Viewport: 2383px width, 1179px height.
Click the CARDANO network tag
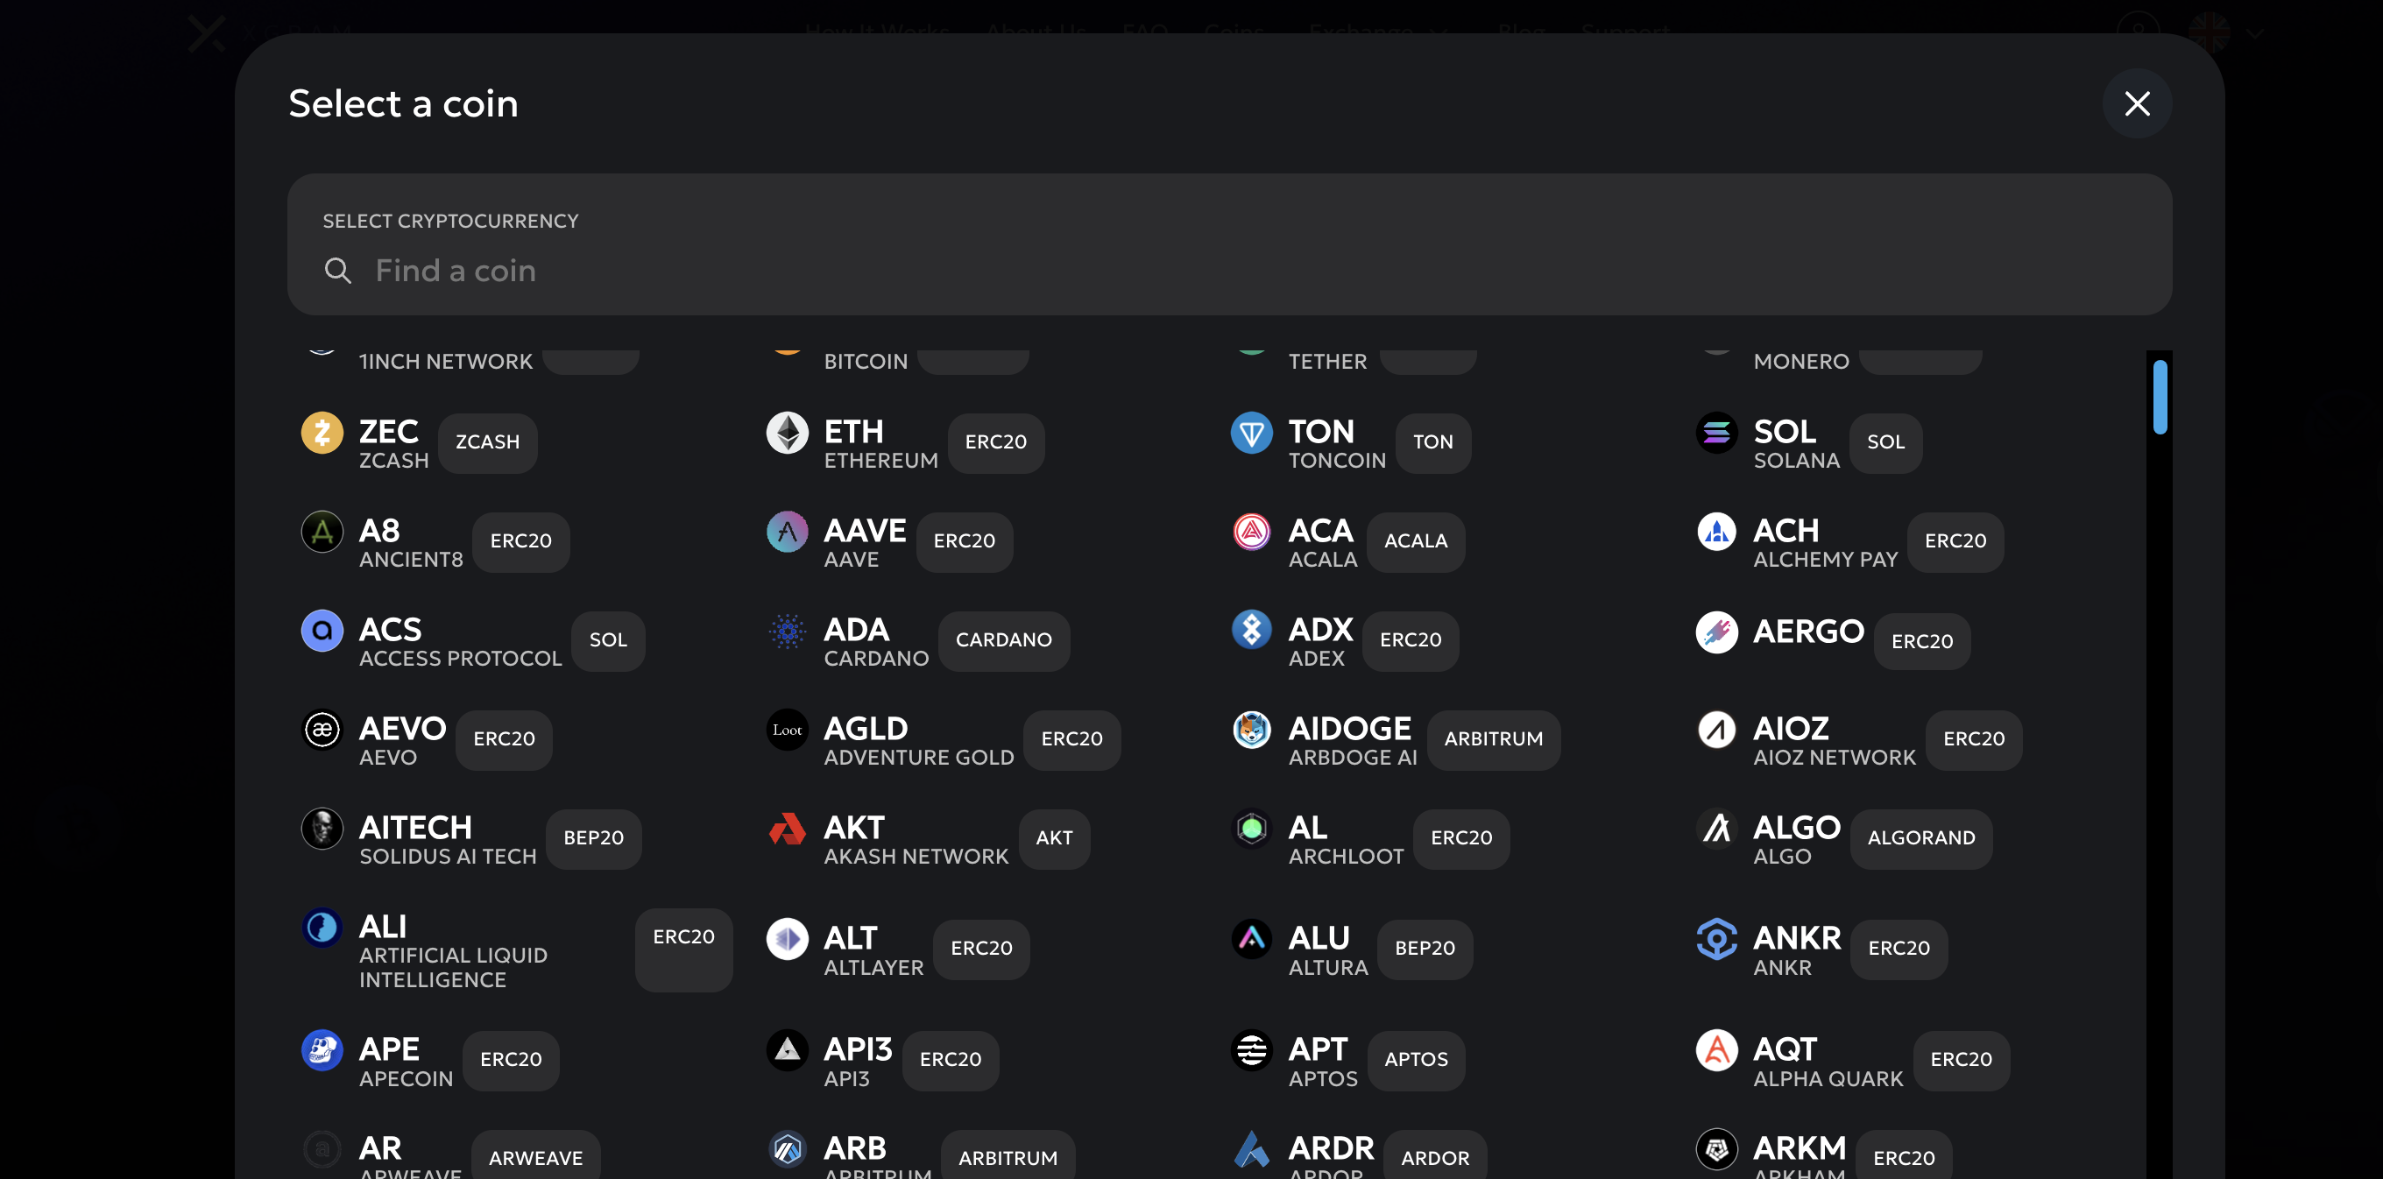tap(1003, 640)
